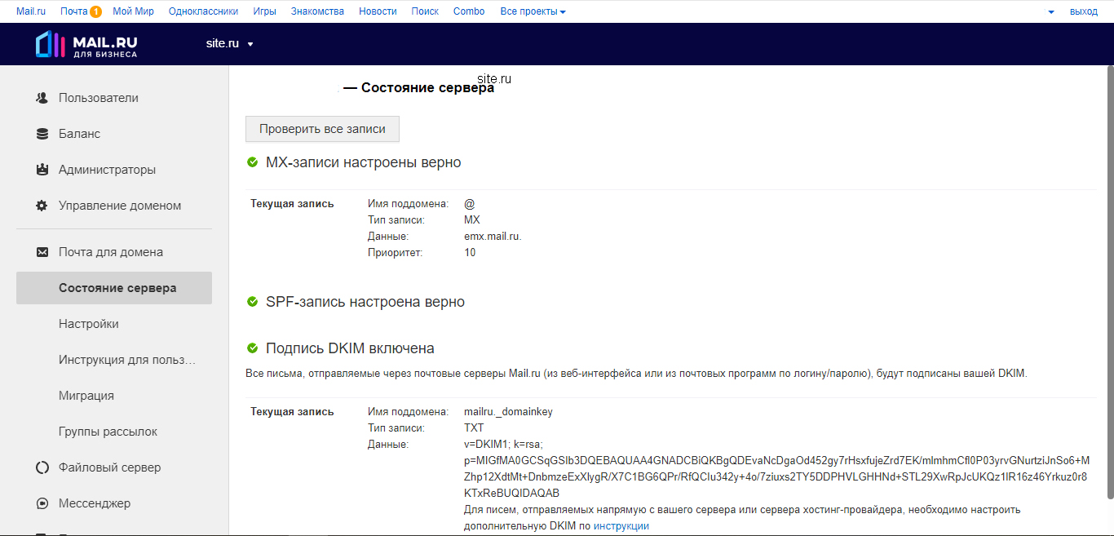Image resolution: width=1114 pixels, height=536 pixels.
Task: Click the Состояние сервера page title
Action: 419,88
